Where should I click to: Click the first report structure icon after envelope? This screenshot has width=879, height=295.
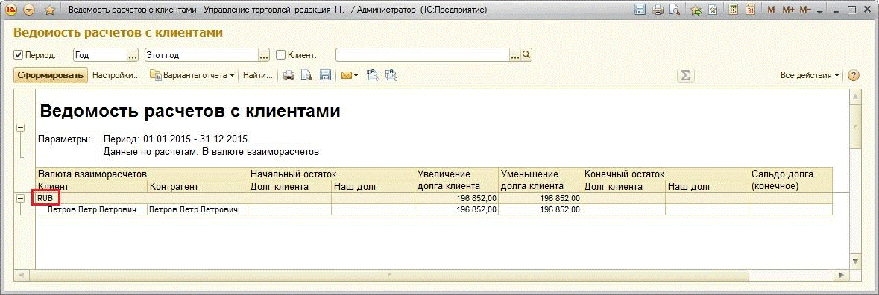pos(372,75)
